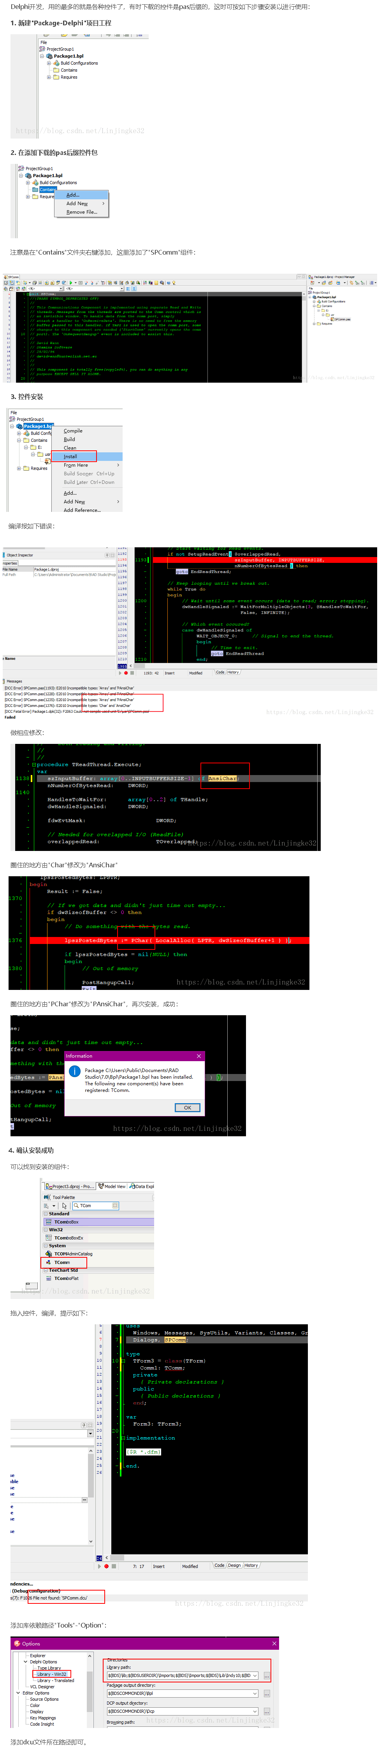Click the ellipsis button beside Library path
Viewport: 383px width, 1756px height.
click(267, 1675)
